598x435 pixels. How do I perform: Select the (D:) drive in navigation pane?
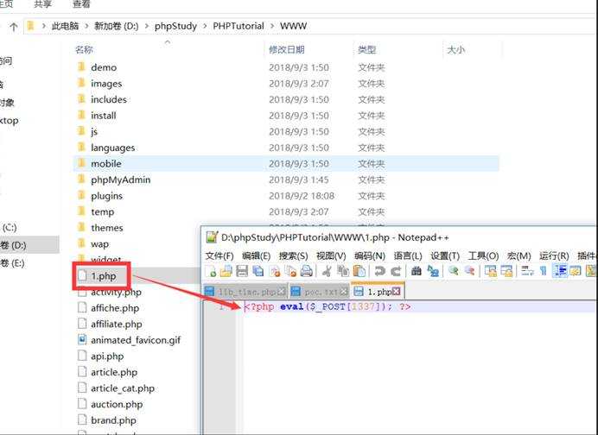pyautogui.click(x=29, y=245)
